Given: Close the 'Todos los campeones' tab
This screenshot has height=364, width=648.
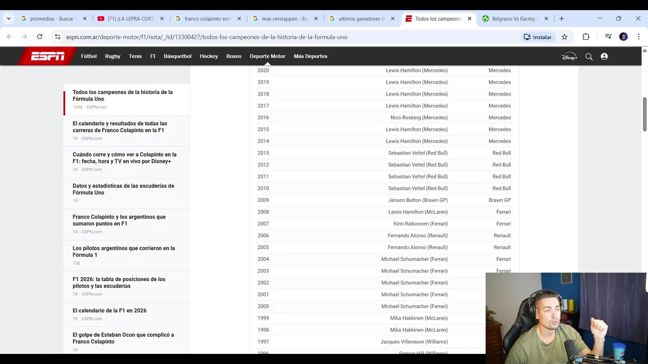Looking at the screenshot, I should [x=469, y=19].
